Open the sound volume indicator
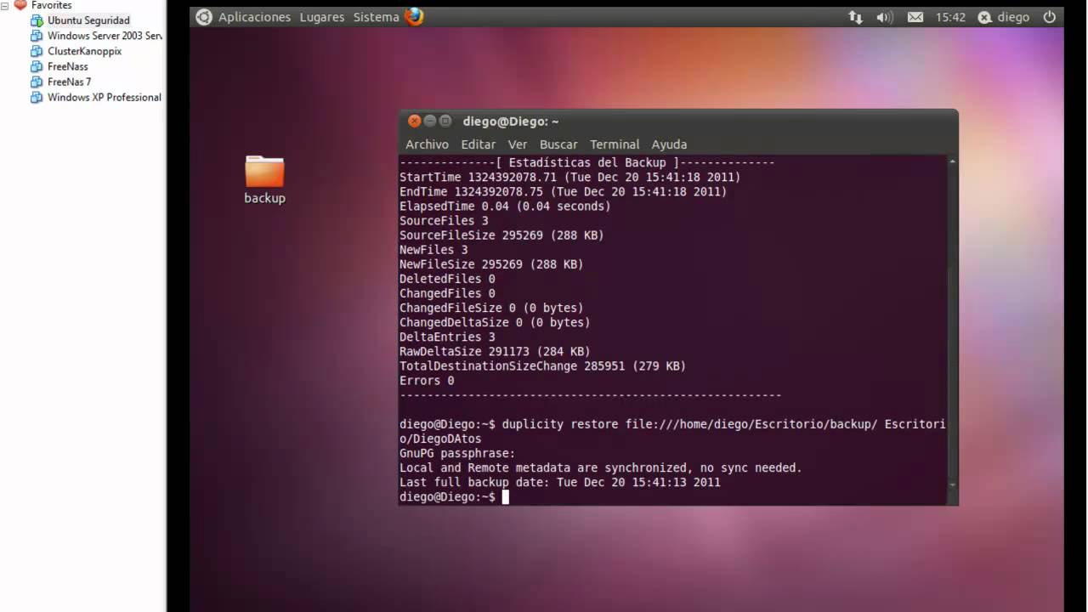The width and height of the screenshot is (1088, 612). pos(885,17)
